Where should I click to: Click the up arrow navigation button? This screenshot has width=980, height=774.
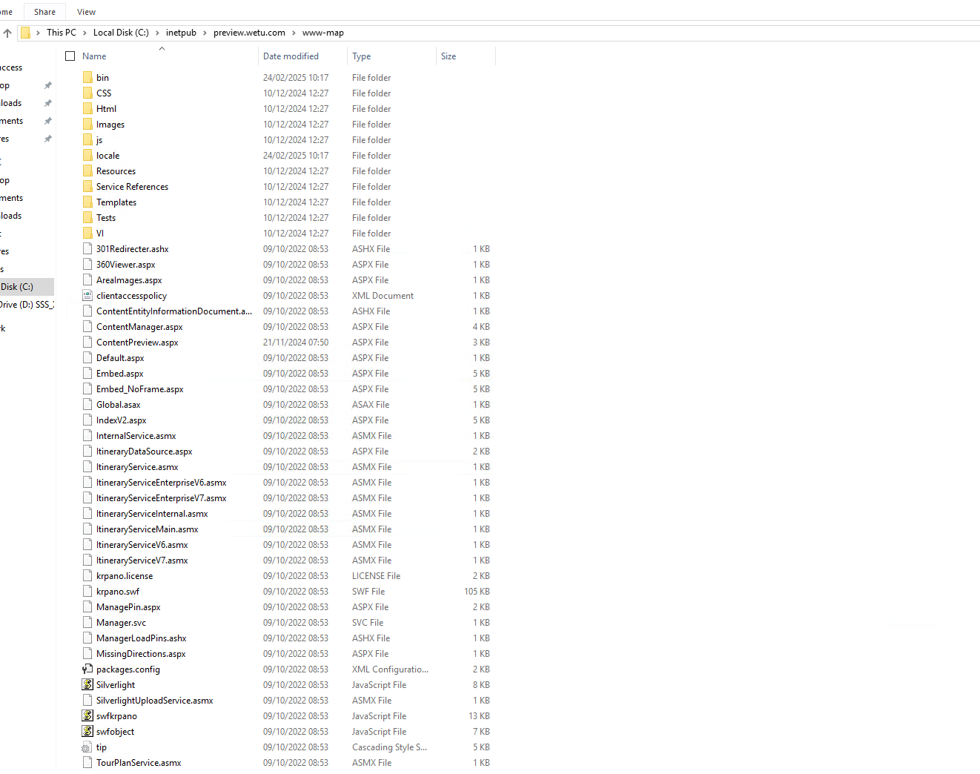7,33
